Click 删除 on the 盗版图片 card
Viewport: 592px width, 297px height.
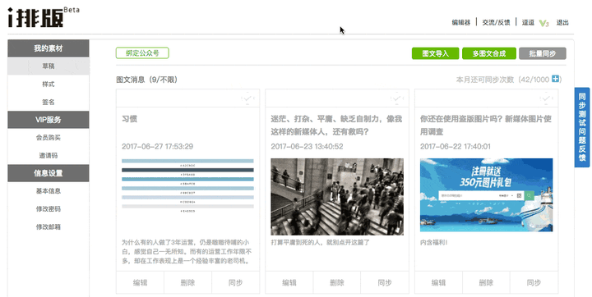(486, 283)
